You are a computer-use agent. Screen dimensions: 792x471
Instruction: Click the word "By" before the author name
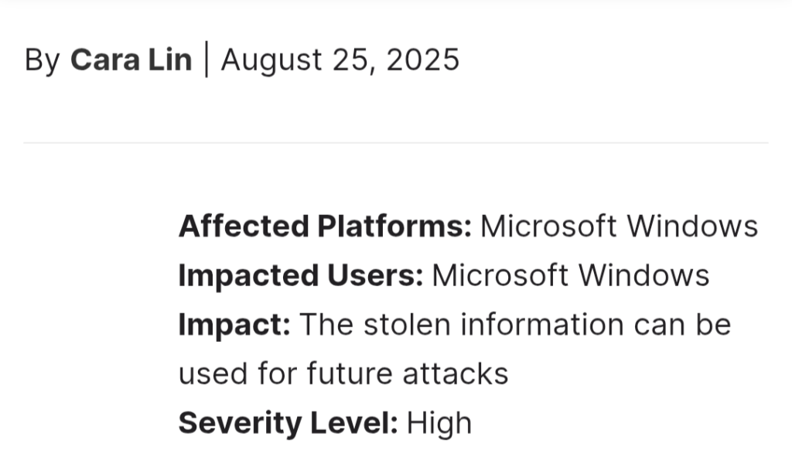(43, 60)
